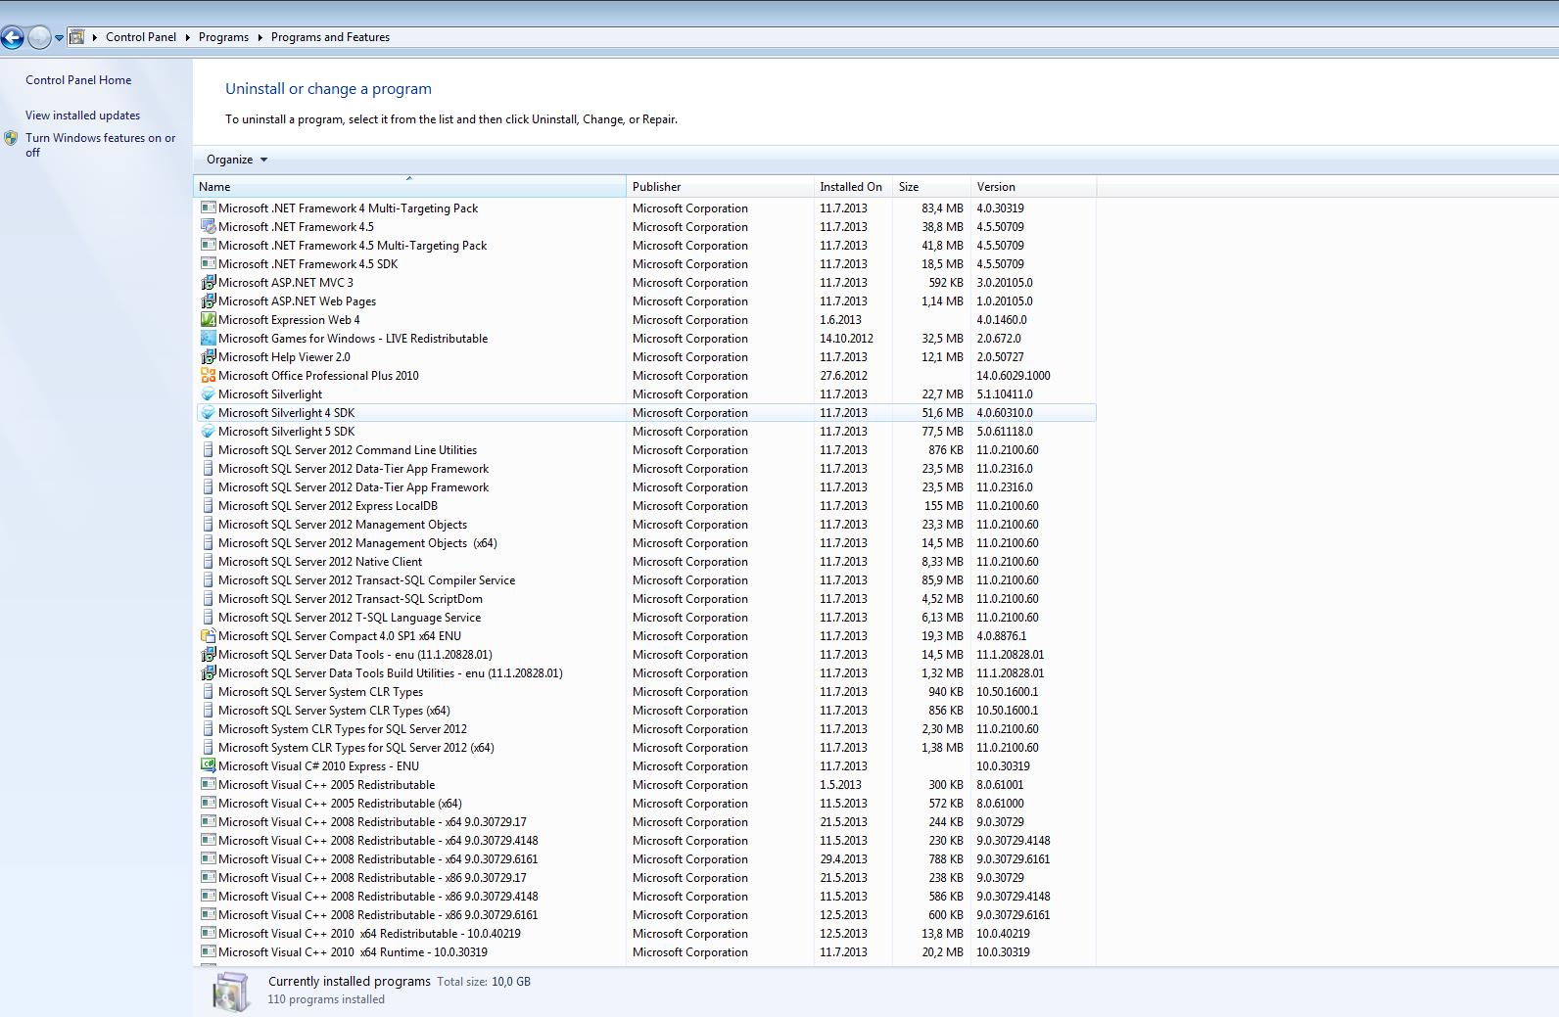1559x1017 pixels.
Task: Click Programs and Features breadcrumb
Action: (330, 37)
